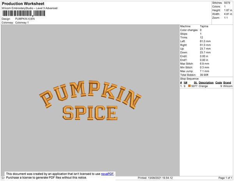Select the Trims value 12
The height and width of the screenshot is (181, 234).
coord(202,37)
